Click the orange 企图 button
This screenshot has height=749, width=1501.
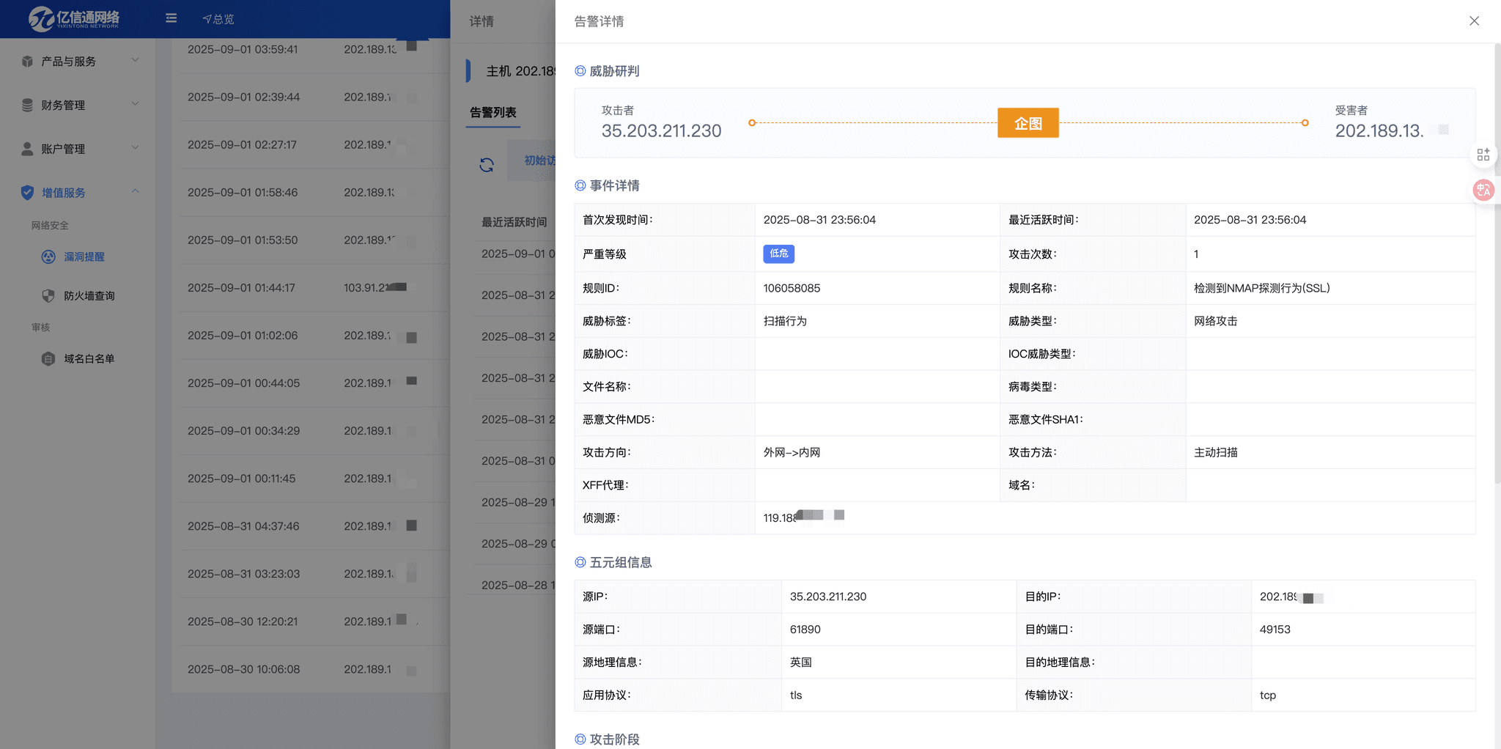tap(1028, 123)
